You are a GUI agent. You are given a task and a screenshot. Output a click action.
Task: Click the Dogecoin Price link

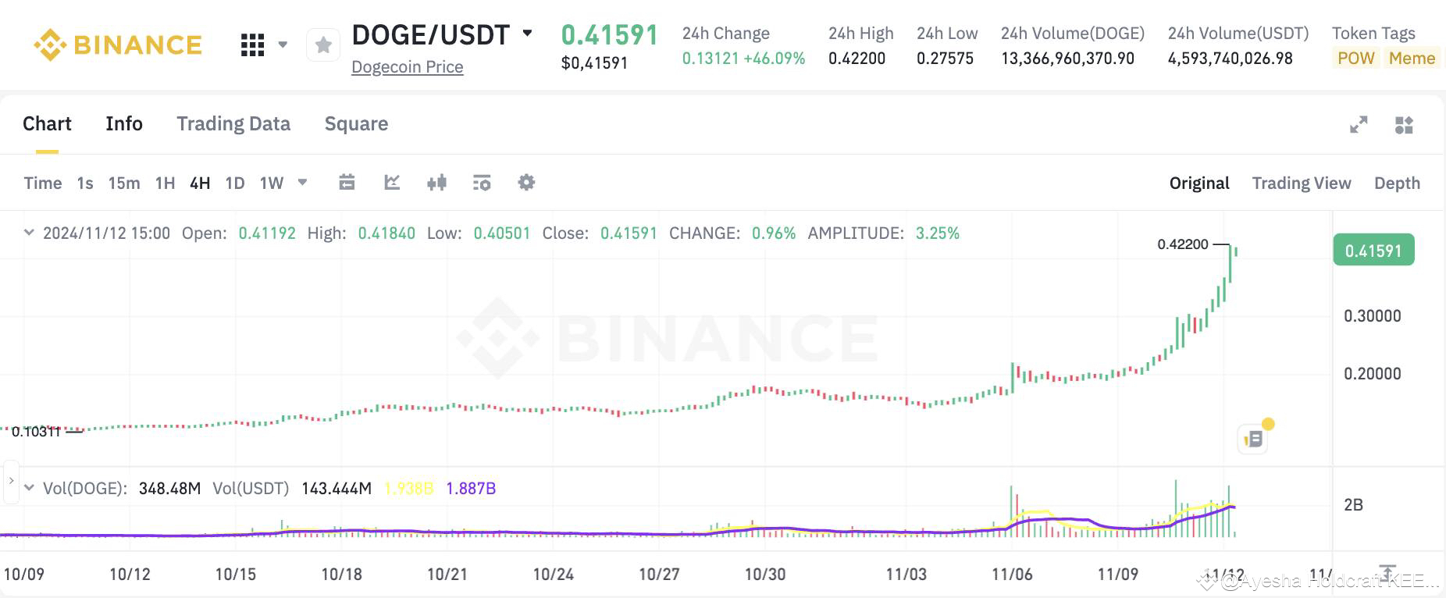407,66
